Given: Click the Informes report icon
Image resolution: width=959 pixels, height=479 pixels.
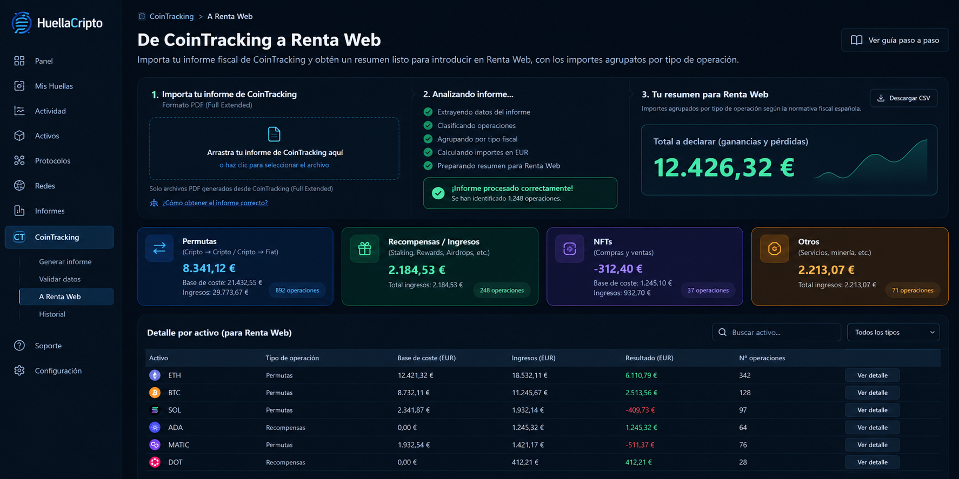Looking at the screenshot, I should click(x=19, y=211).
